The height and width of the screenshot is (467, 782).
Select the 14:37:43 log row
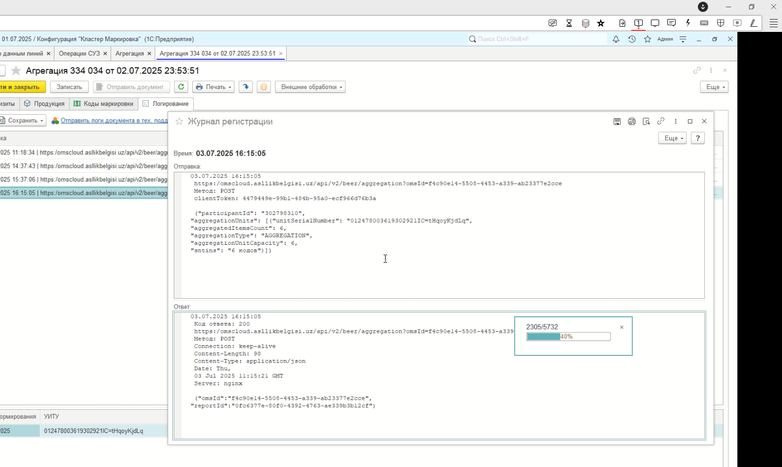click(84, 166)
